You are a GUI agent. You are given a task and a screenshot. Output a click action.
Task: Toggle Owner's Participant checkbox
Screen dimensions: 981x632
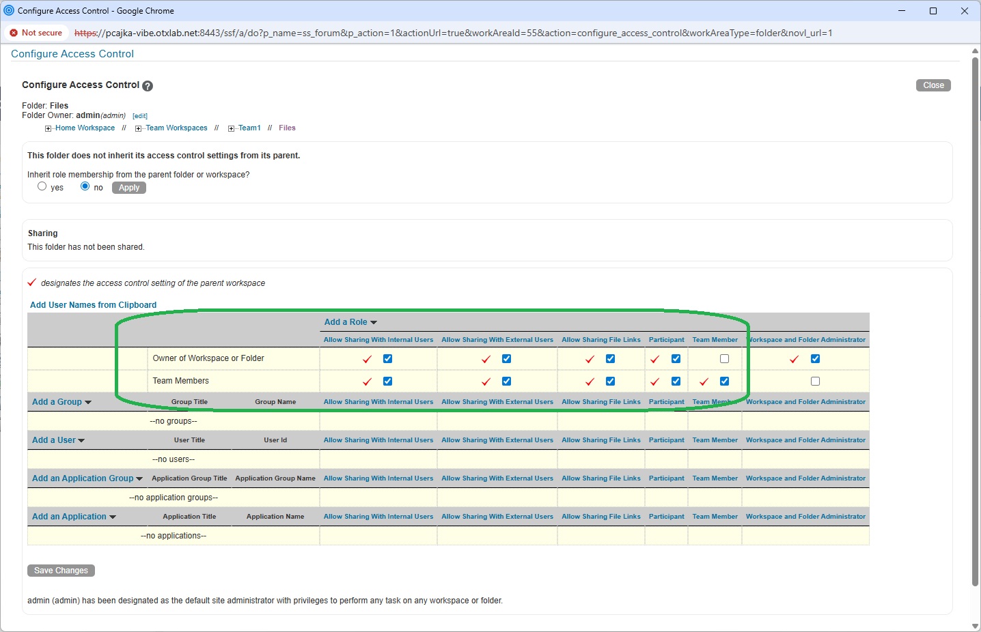(x=676, y=359)
